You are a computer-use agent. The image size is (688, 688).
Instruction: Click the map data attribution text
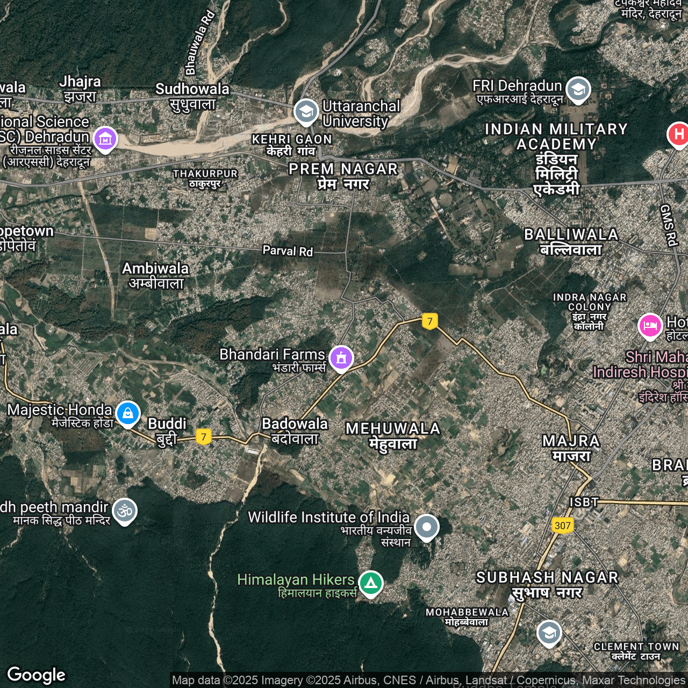(428, 680)
